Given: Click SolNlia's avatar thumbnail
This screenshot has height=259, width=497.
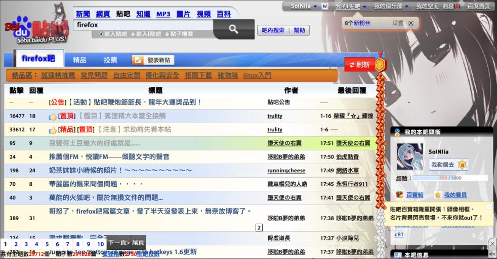Looking at the screenshot, I should (x=410, y=157).
